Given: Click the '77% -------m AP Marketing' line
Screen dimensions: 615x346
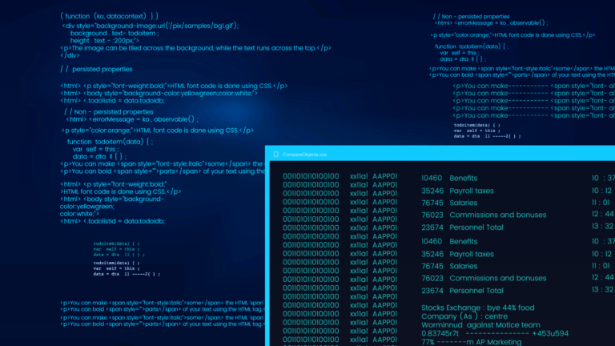Looking at the screenshot, I should (x=472, y=342).
